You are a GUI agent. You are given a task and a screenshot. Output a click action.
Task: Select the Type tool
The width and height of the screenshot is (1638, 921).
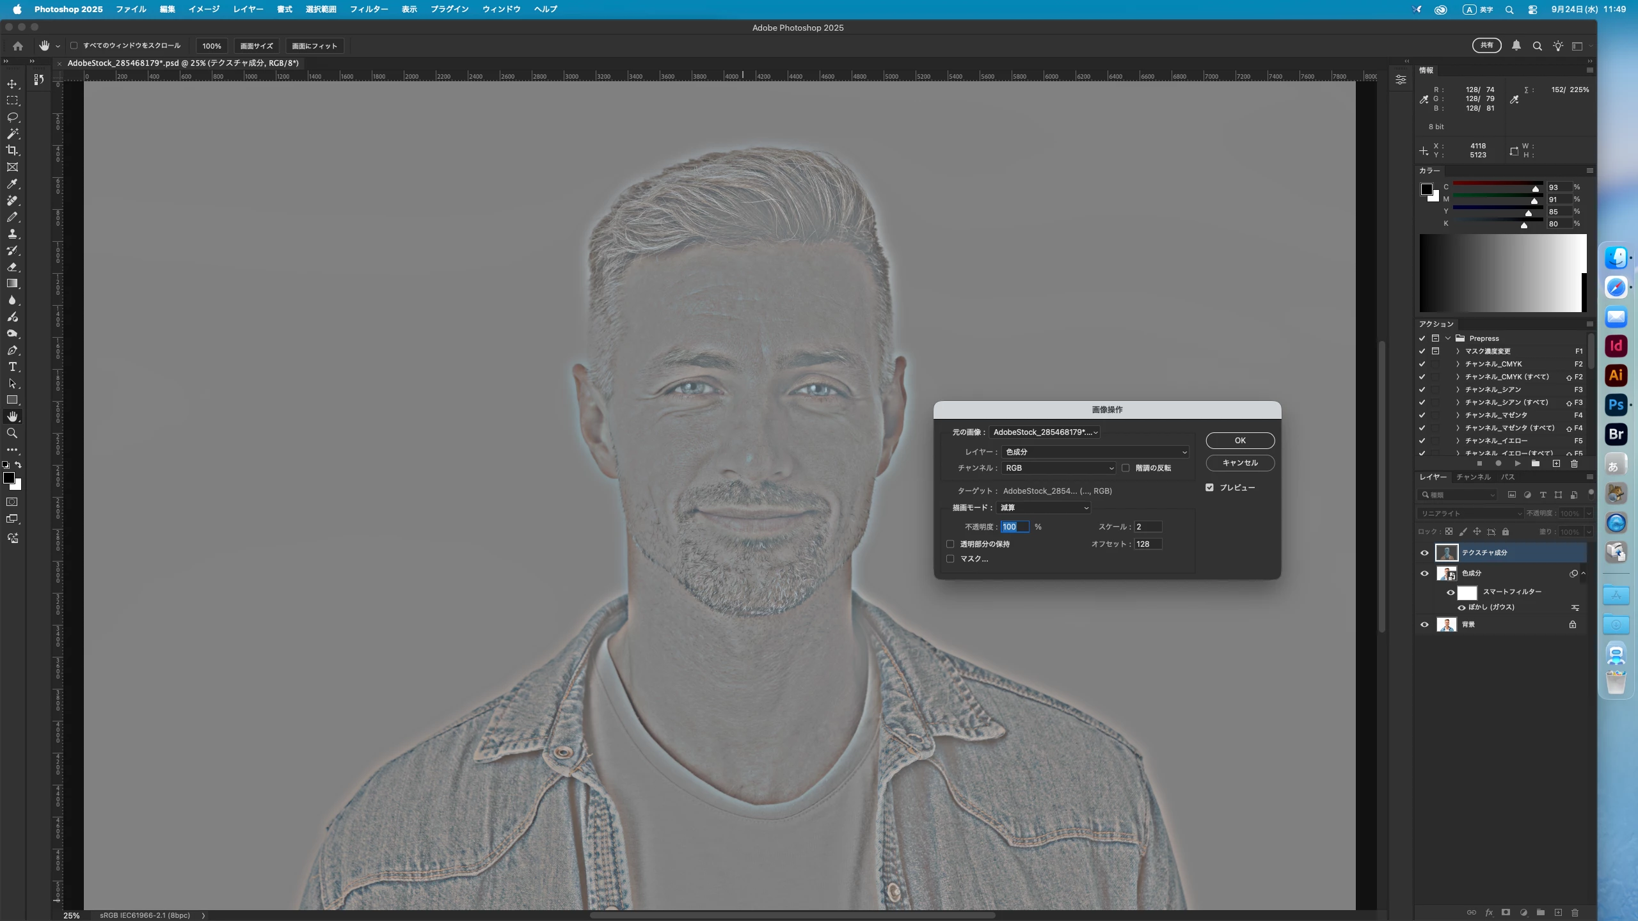click(x=12, y=367)
